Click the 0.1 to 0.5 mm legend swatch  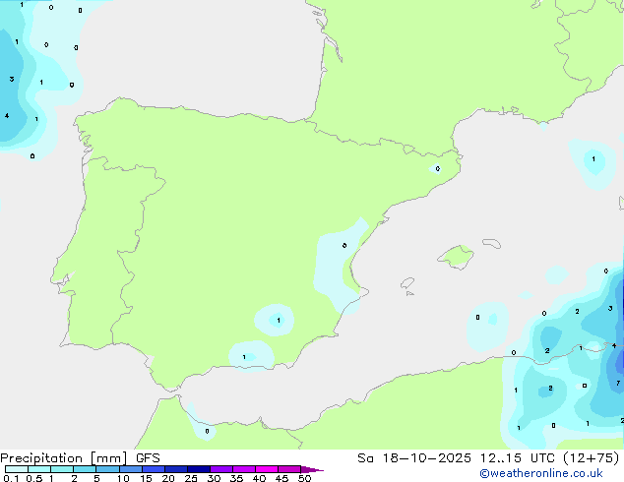click(17, 469)
